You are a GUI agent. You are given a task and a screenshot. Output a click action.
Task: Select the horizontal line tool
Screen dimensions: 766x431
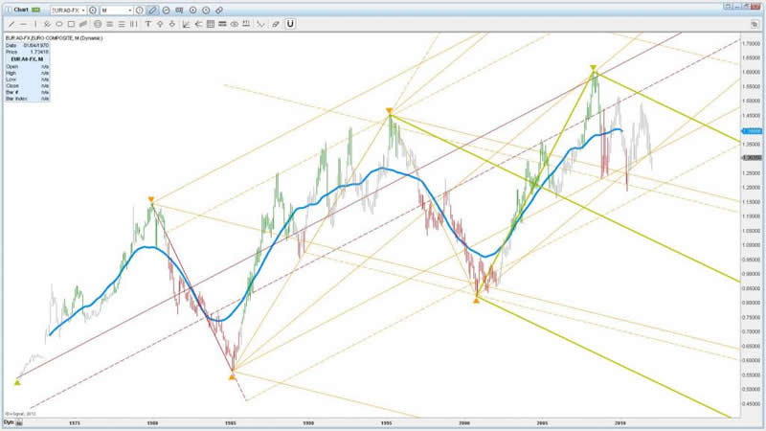click(x=24, y=22)
